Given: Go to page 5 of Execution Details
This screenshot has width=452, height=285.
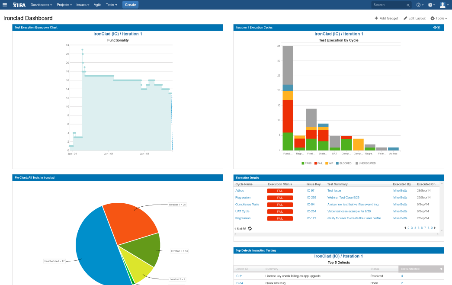Looking at the screenshot, I should [418, 228].
